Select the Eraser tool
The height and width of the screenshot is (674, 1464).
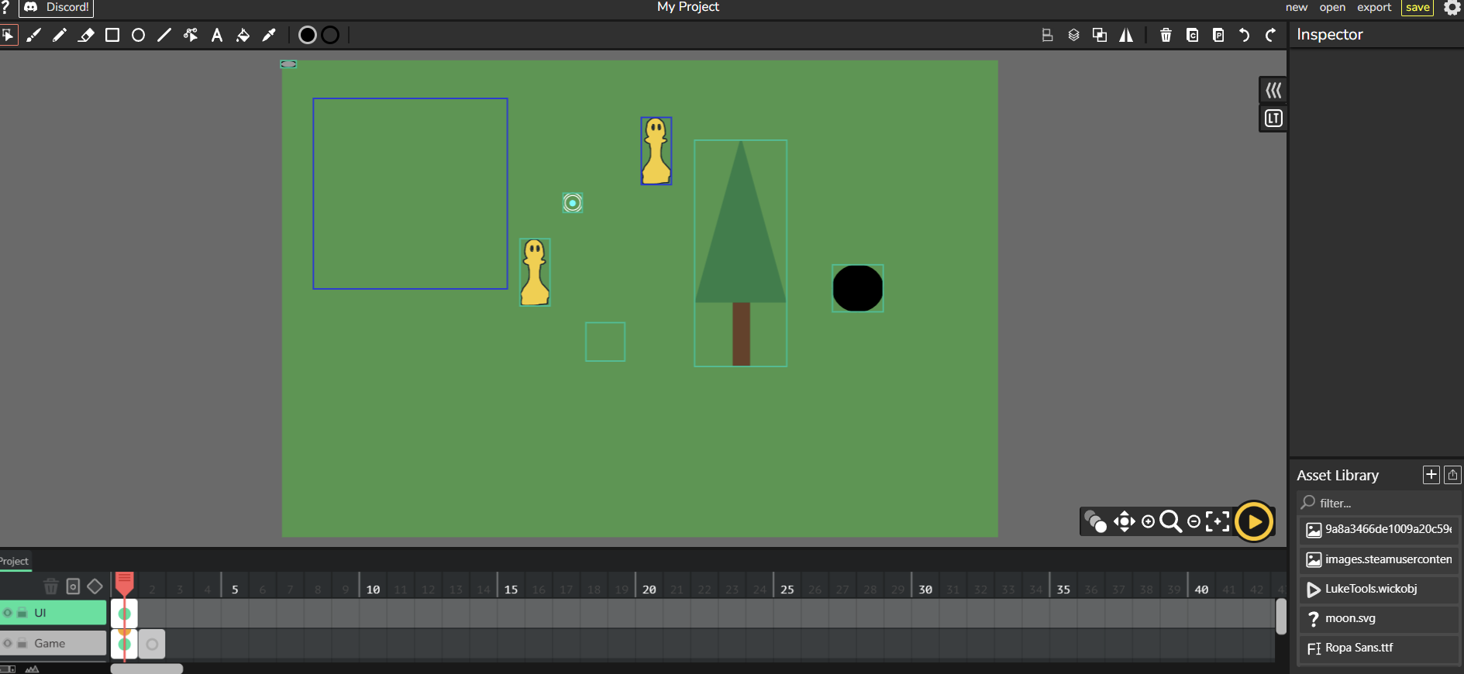tap(86, 35)
